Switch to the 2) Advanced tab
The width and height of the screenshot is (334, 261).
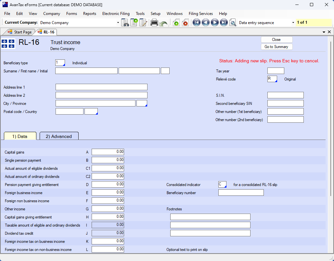coord(59,136)
